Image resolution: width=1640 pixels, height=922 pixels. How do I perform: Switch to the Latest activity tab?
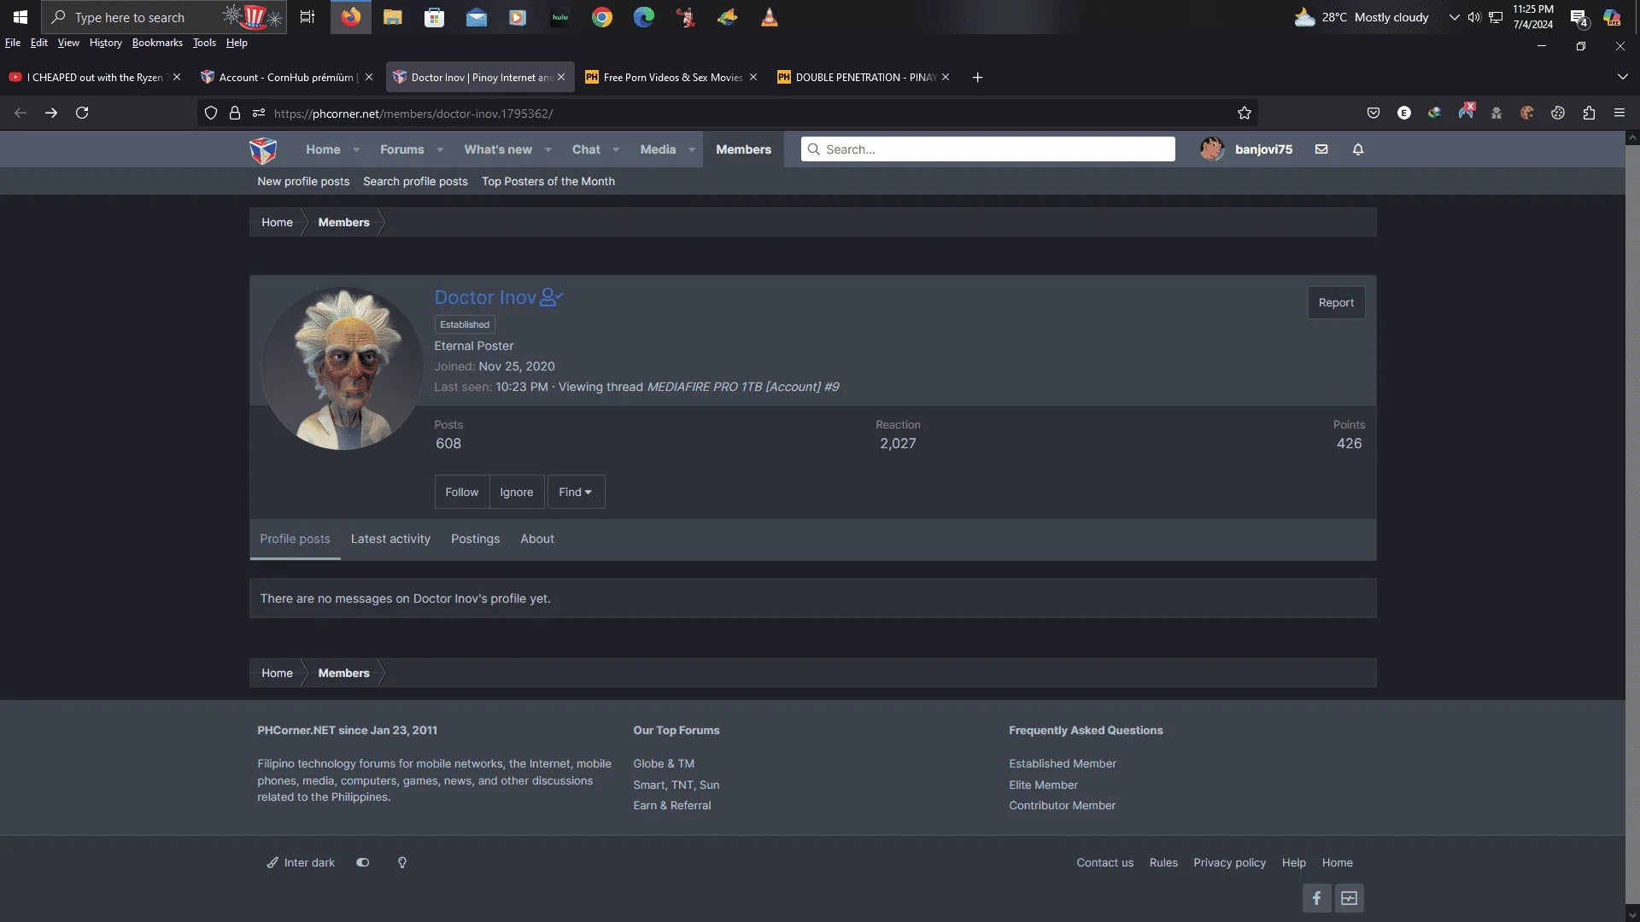tap(390, 540)
